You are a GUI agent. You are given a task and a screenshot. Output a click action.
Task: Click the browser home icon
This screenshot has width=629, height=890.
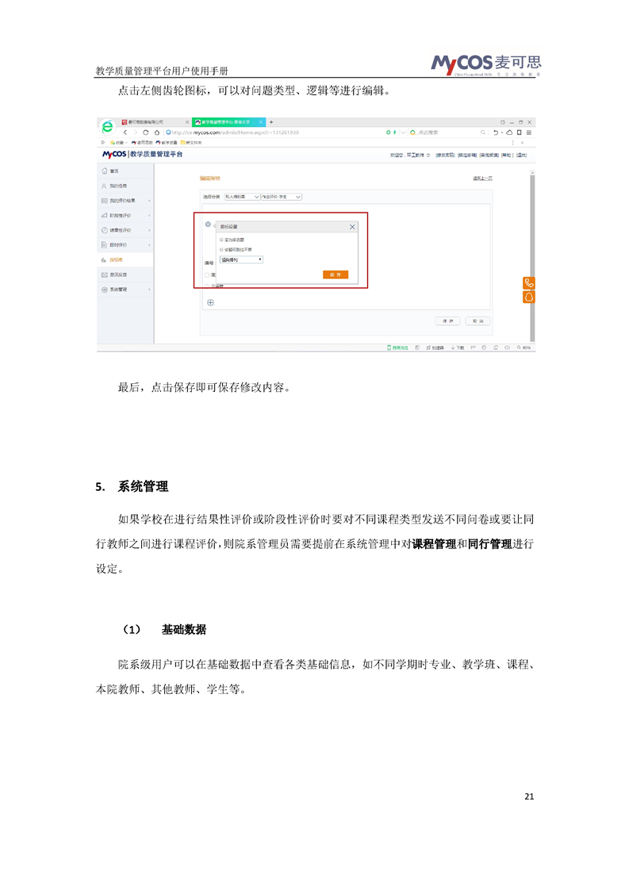coord(157,132)
